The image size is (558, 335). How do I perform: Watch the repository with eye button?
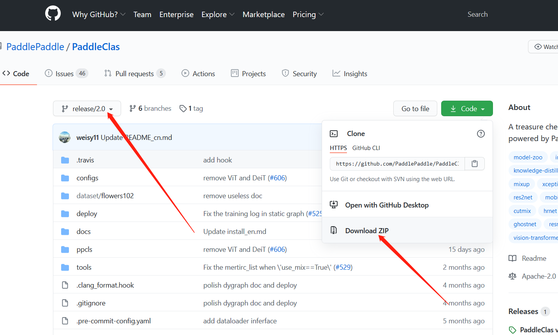tap(544, 47)
